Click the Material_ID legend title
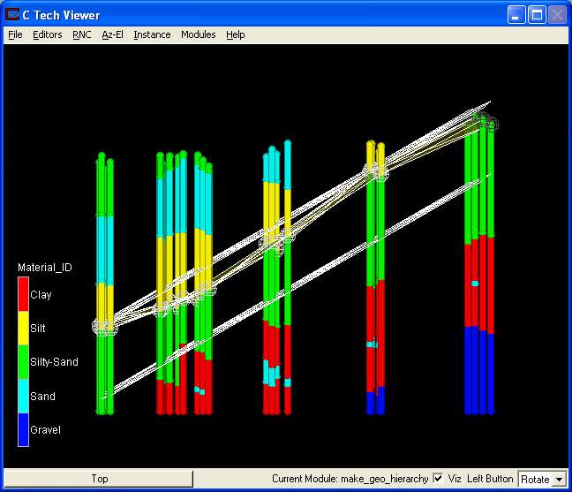 45,268
